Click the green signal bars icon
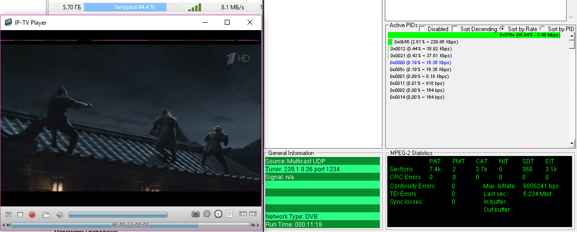The width and height of the screenshot is (577, 232). [x=195, y=7]
